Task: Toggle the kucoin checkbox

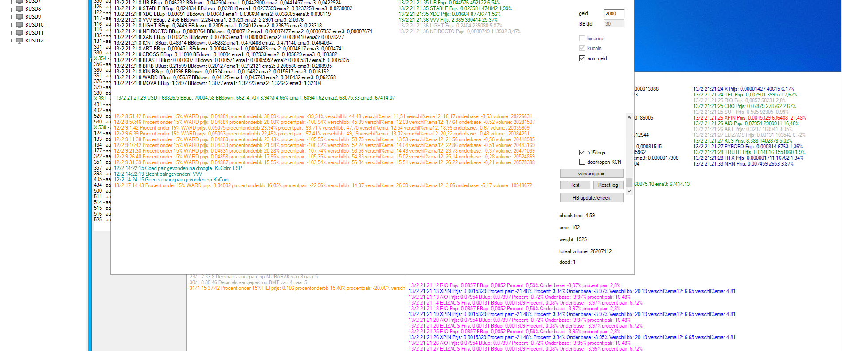Action: [582, 48]
